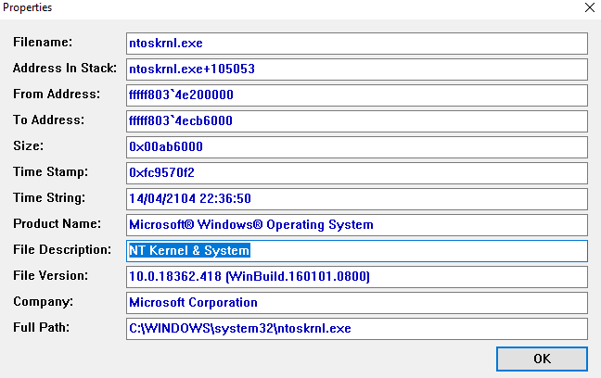This screenshot has width=601, height=378.
Task: Click the 'Address In Stack:' label
Action: pyautogui.click(x=65, y=69)
